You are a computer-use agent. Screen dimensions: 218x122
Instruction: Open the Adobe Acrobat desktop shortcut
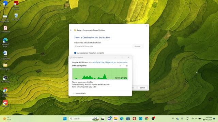[16, 5]
